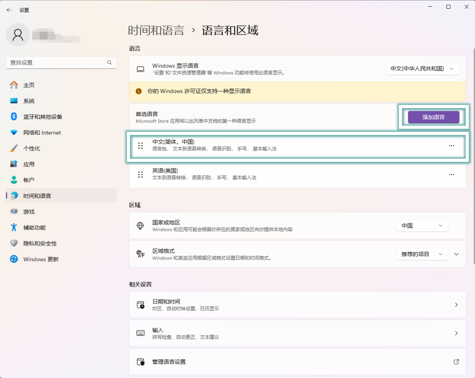Screen dimensions: 475x378
Task: Open 游戏 settings in sidebar
Action: 62,211
